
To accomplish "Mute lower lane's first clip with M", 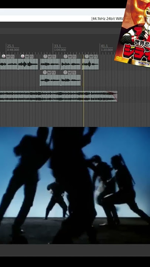I will click(x=49, y=73).
